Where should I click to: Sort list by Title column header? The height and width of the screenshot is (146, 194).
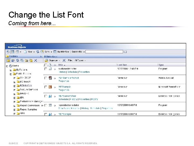tap(61, 65)
